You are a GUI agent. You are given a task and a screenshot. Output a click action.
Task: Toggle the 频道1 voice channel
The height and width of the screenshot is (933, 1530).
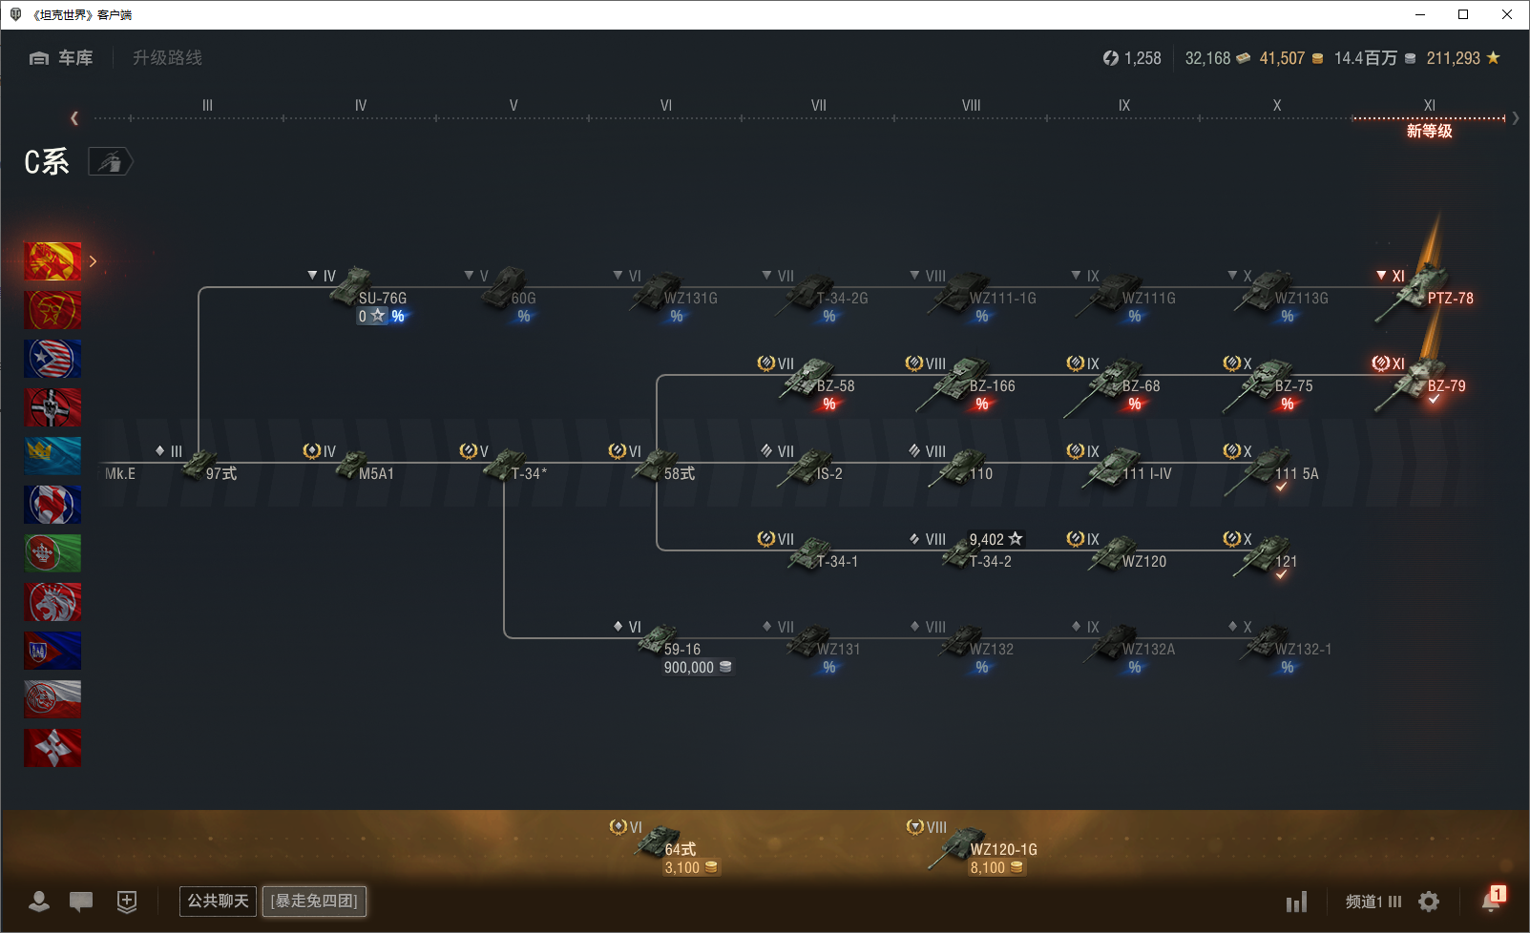(1373, 902)
